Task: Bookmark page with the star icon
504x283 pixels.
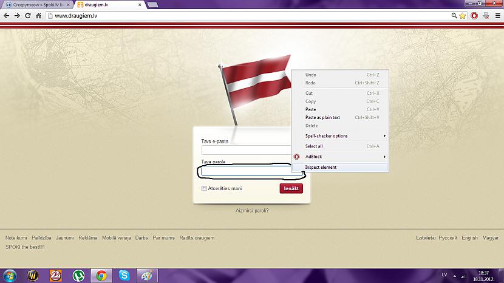Action: 463,15
